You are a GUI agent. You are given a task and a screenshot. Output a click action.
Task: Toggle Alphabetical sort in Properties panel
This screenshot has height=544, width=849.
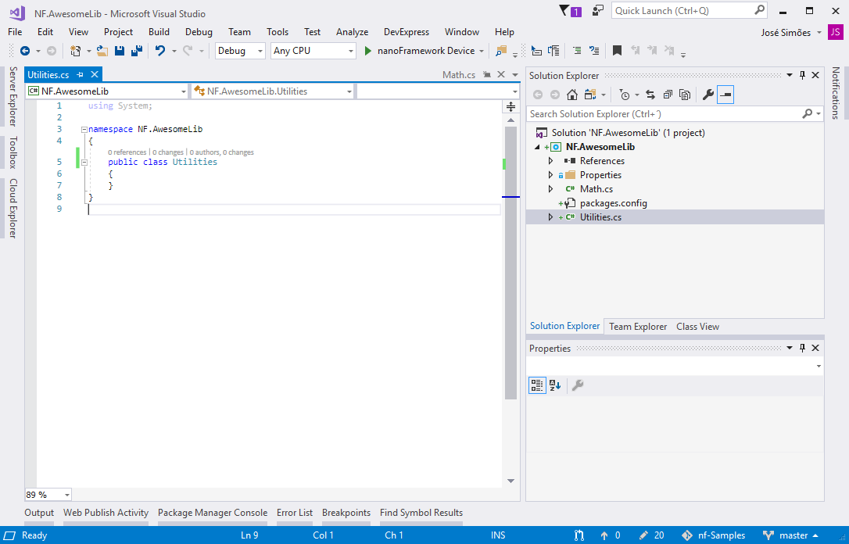[x=555, y=385]
